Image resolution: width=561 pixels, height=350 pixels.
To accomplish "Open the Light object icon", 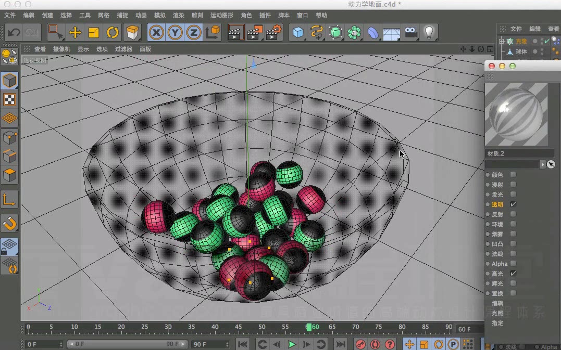I will (x=428, y=33).
